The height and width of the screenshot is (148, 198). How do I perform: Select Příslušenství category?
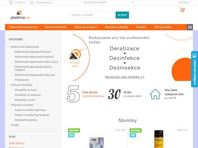[x=22, y=80]
